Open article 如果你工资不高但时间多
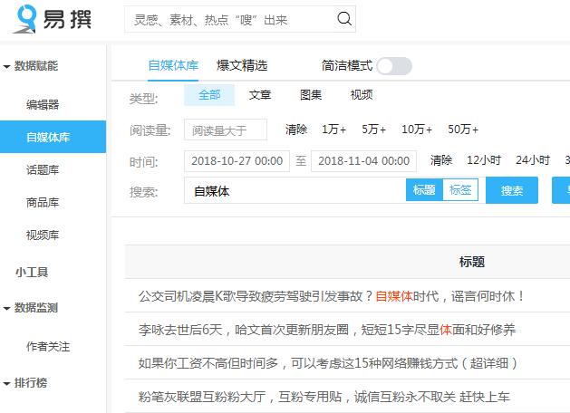 pos(328,363)
